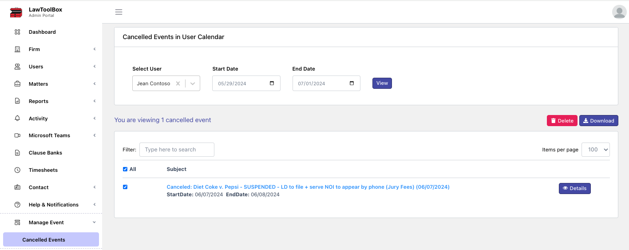Check the All select-all checkbox

(x=125, y=169)
